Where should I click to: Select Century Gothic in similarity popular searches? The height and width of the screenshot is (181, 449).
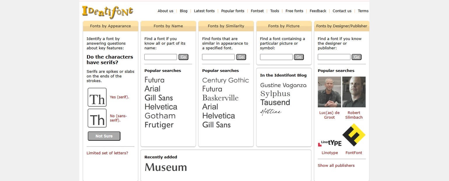tap(226, 80)
